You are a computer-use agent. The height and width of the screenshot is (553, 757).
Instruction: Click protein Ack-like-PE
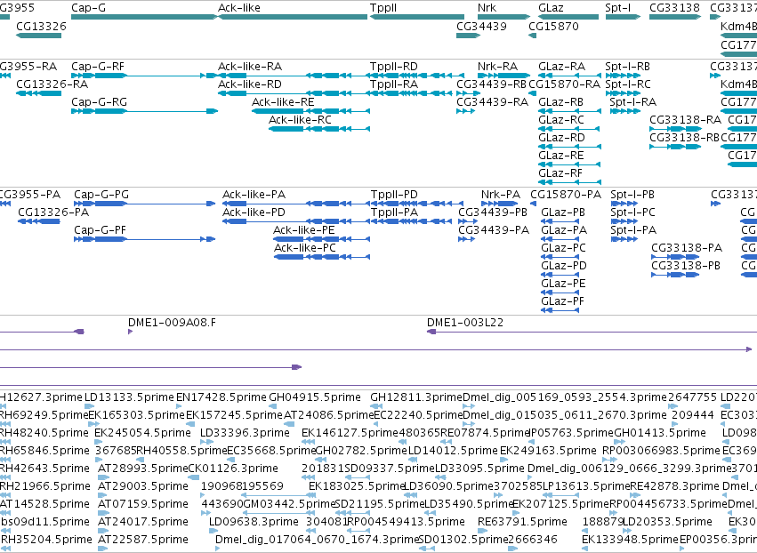coord(321,239)
